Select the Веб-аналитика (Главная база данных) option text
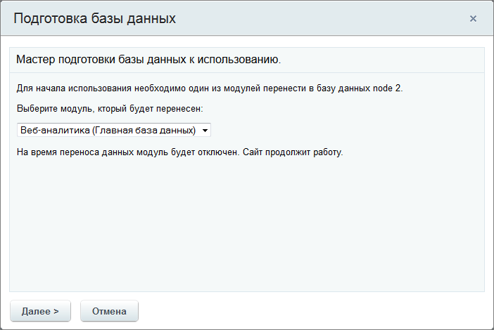494x330 pixels. click(107, 130)
